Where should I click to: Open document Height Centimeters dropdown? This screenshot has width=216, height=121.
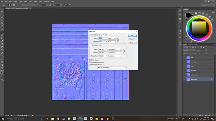click(114, 53)
